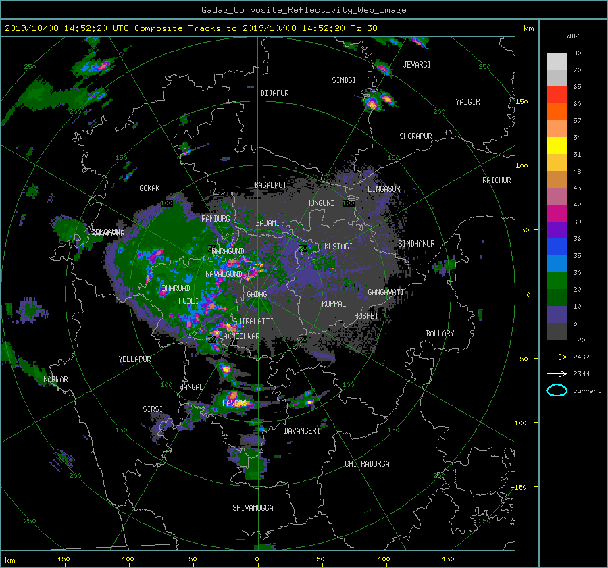Click the 150 right axis km label

point(522,101)
